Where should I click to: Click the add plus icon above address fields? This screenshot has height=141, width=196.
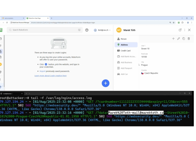coord(173,39)
